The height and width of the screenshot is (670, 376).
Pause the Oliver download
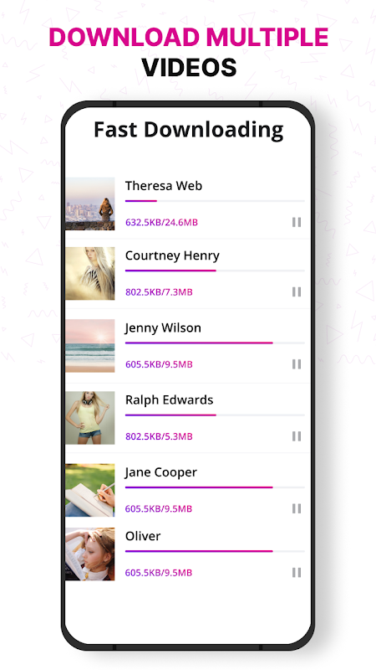(x=297, y=573)
